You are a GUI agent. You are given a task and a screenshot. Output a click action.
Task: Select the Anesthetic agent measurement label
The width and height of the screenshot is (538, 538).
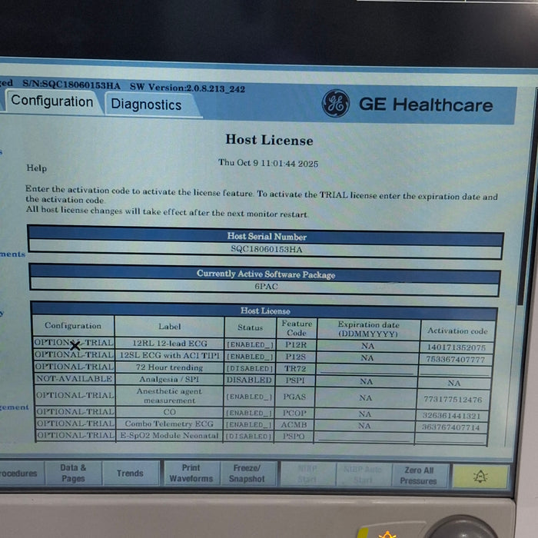click(169, 395)
